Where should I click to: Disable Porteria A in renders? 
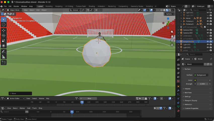(x=211, y=21)
